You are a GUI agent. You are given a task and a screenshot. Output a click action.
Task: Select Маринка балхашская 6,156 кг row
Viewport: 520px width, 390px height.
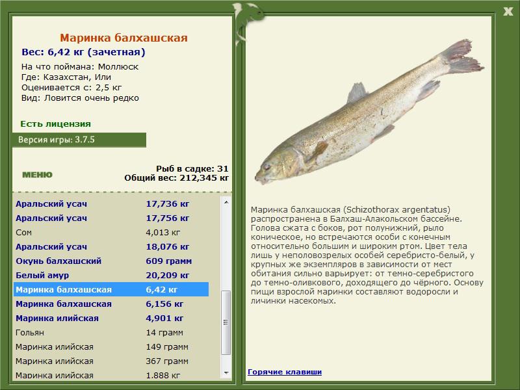pos(111,304)
